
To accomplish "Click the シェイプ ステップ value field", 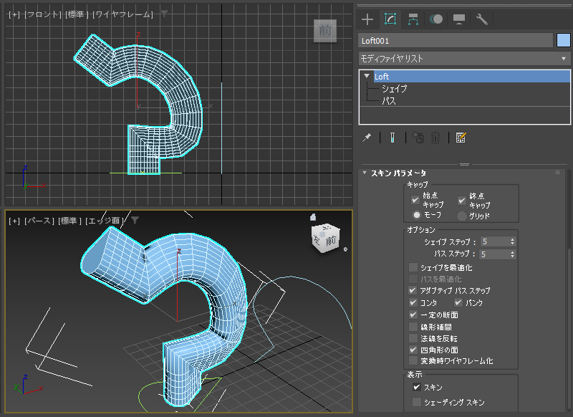I will point(494,241).
